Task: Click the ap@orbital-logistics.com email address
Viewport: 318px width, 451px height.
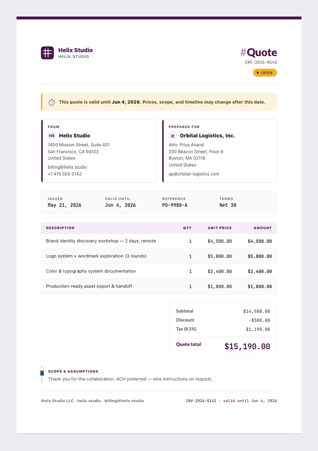Action: click(x=194, y=174)
